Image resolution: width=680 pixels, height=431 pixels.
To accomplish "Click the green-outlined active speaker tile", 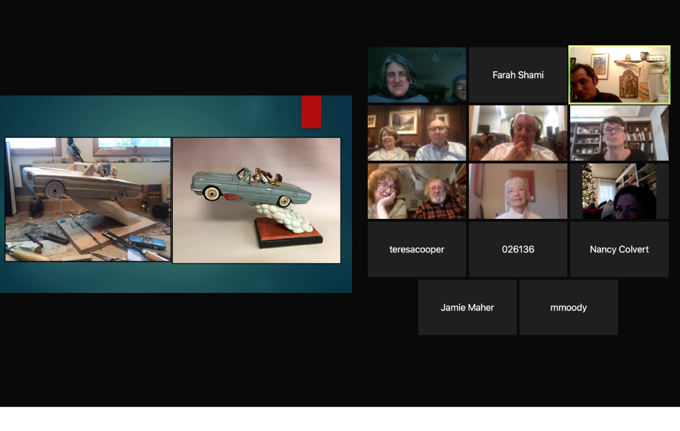I will 619,75.
